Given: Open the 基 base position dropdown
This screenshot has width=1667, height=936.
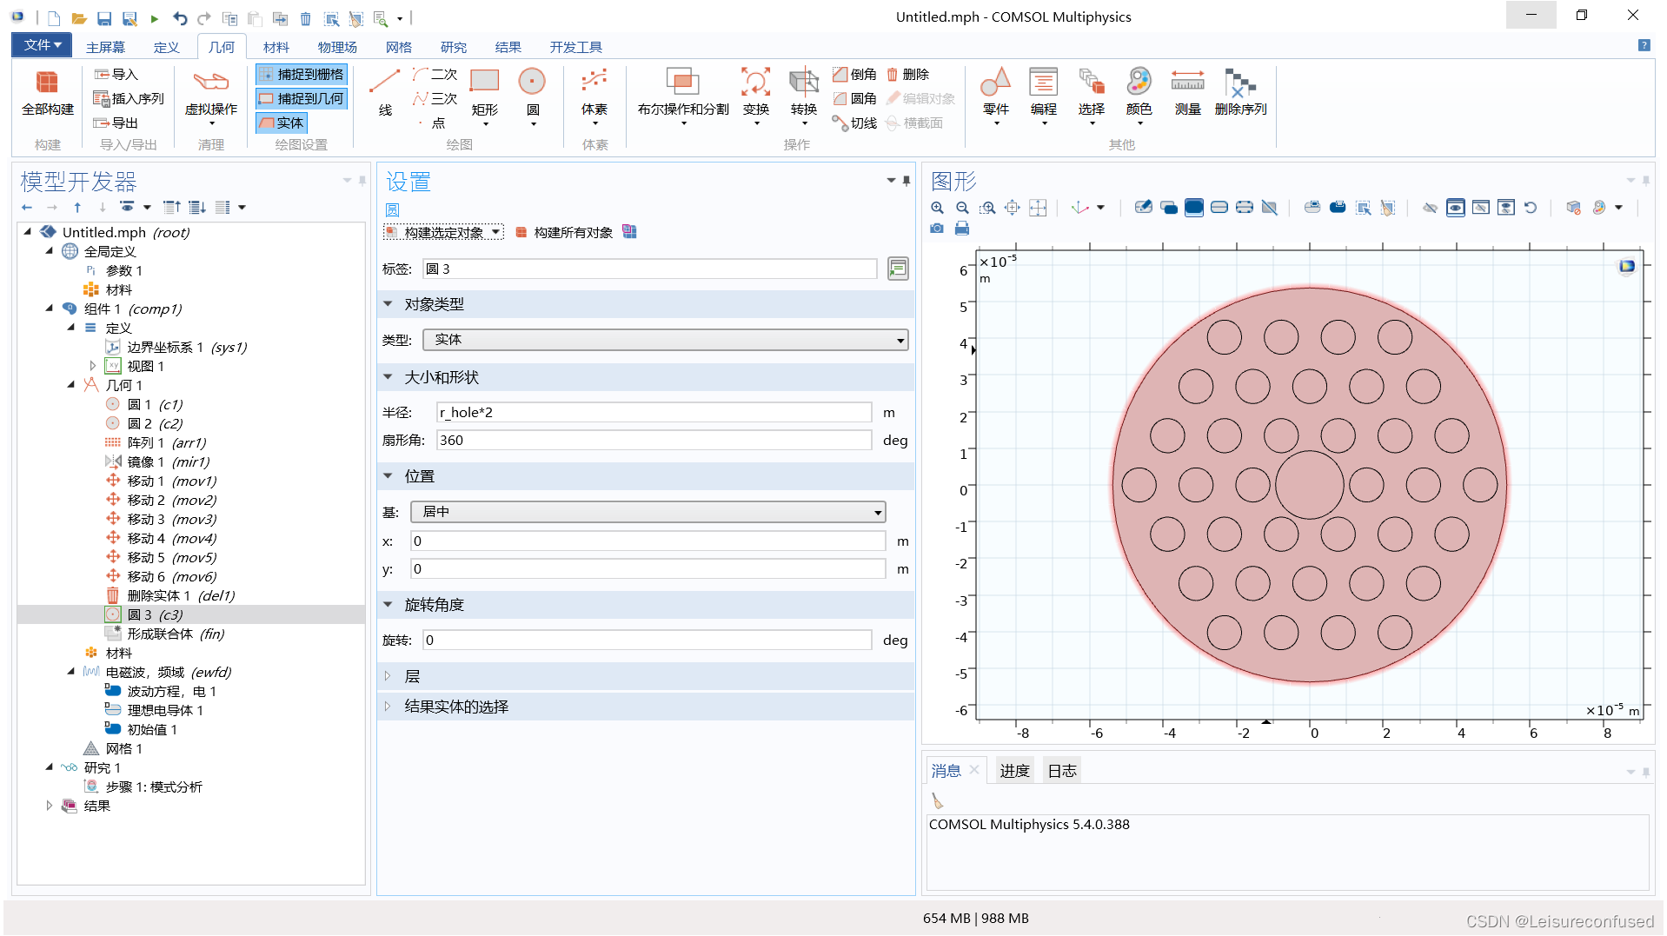Looking at the screenshot, I should pyautogui.click(x=648, y=512).
